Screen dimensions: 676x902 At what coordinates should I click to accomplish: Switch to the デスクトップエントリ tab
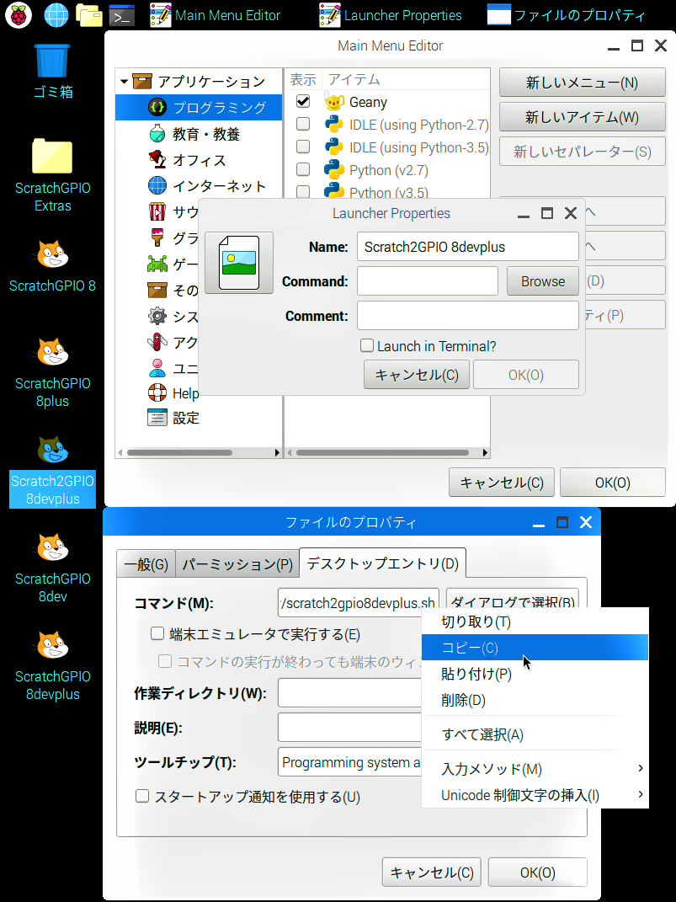[x=383, y=563]
